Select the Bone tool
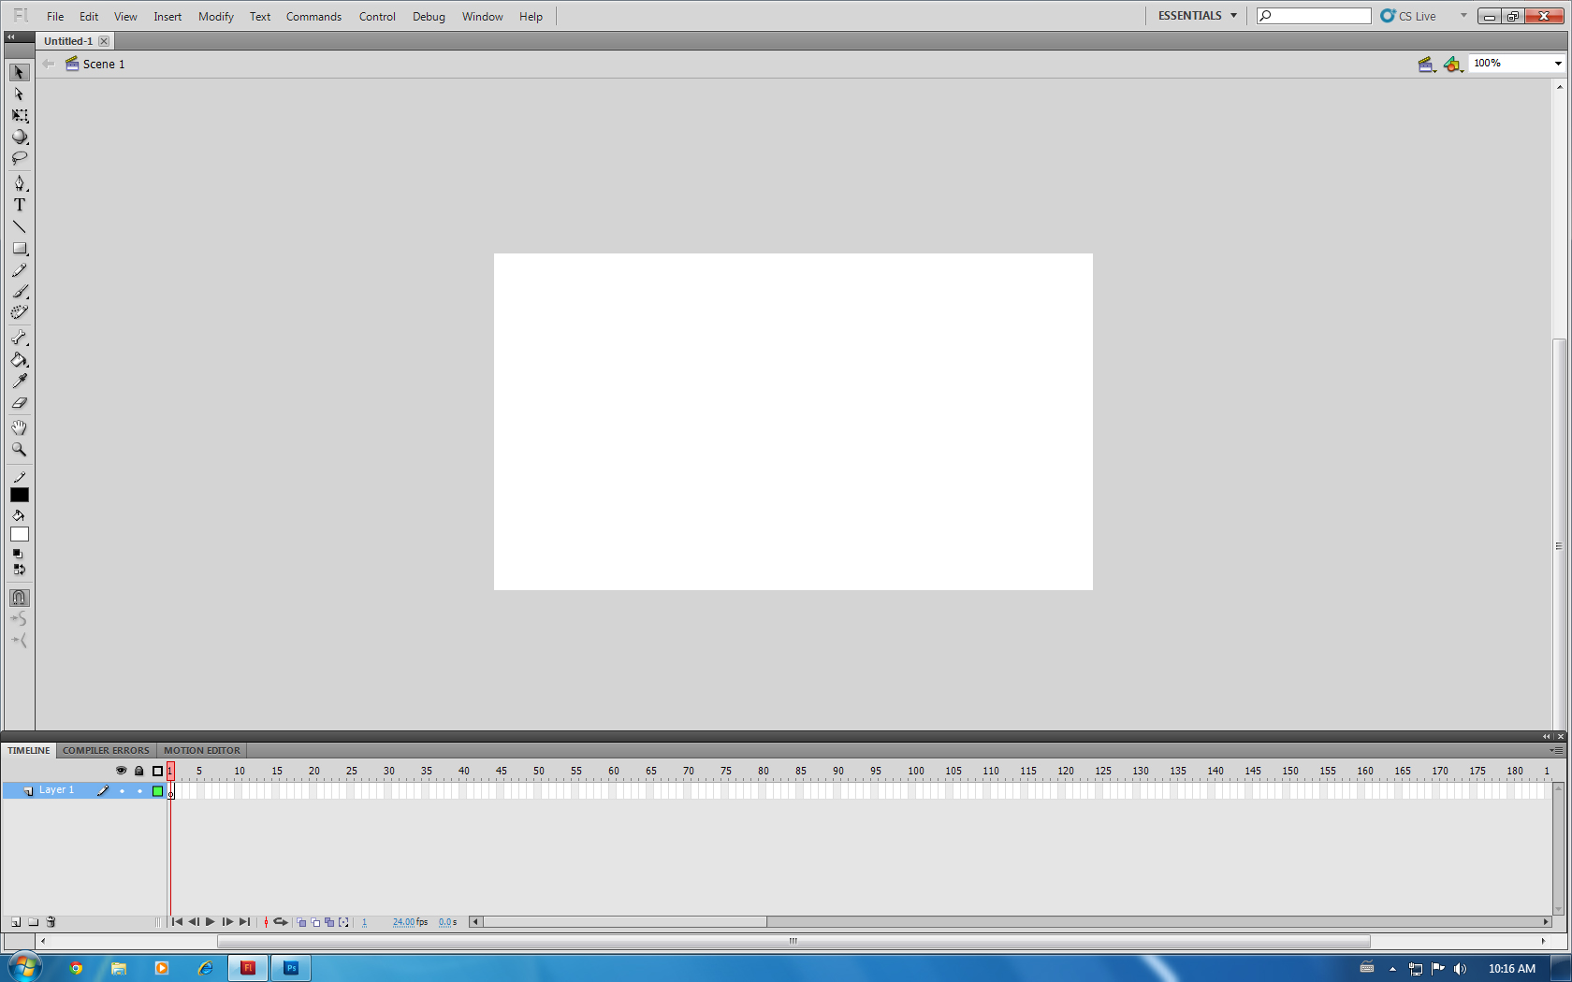1572x982 pixels. (19, 338)
